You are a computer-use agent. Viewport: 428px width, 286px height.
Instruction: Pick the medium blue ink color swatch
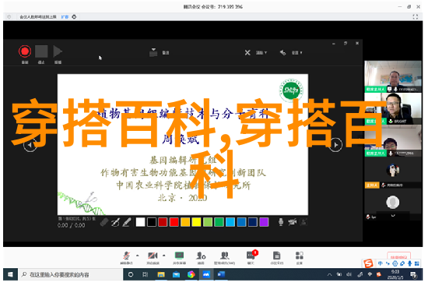[241, 222]
